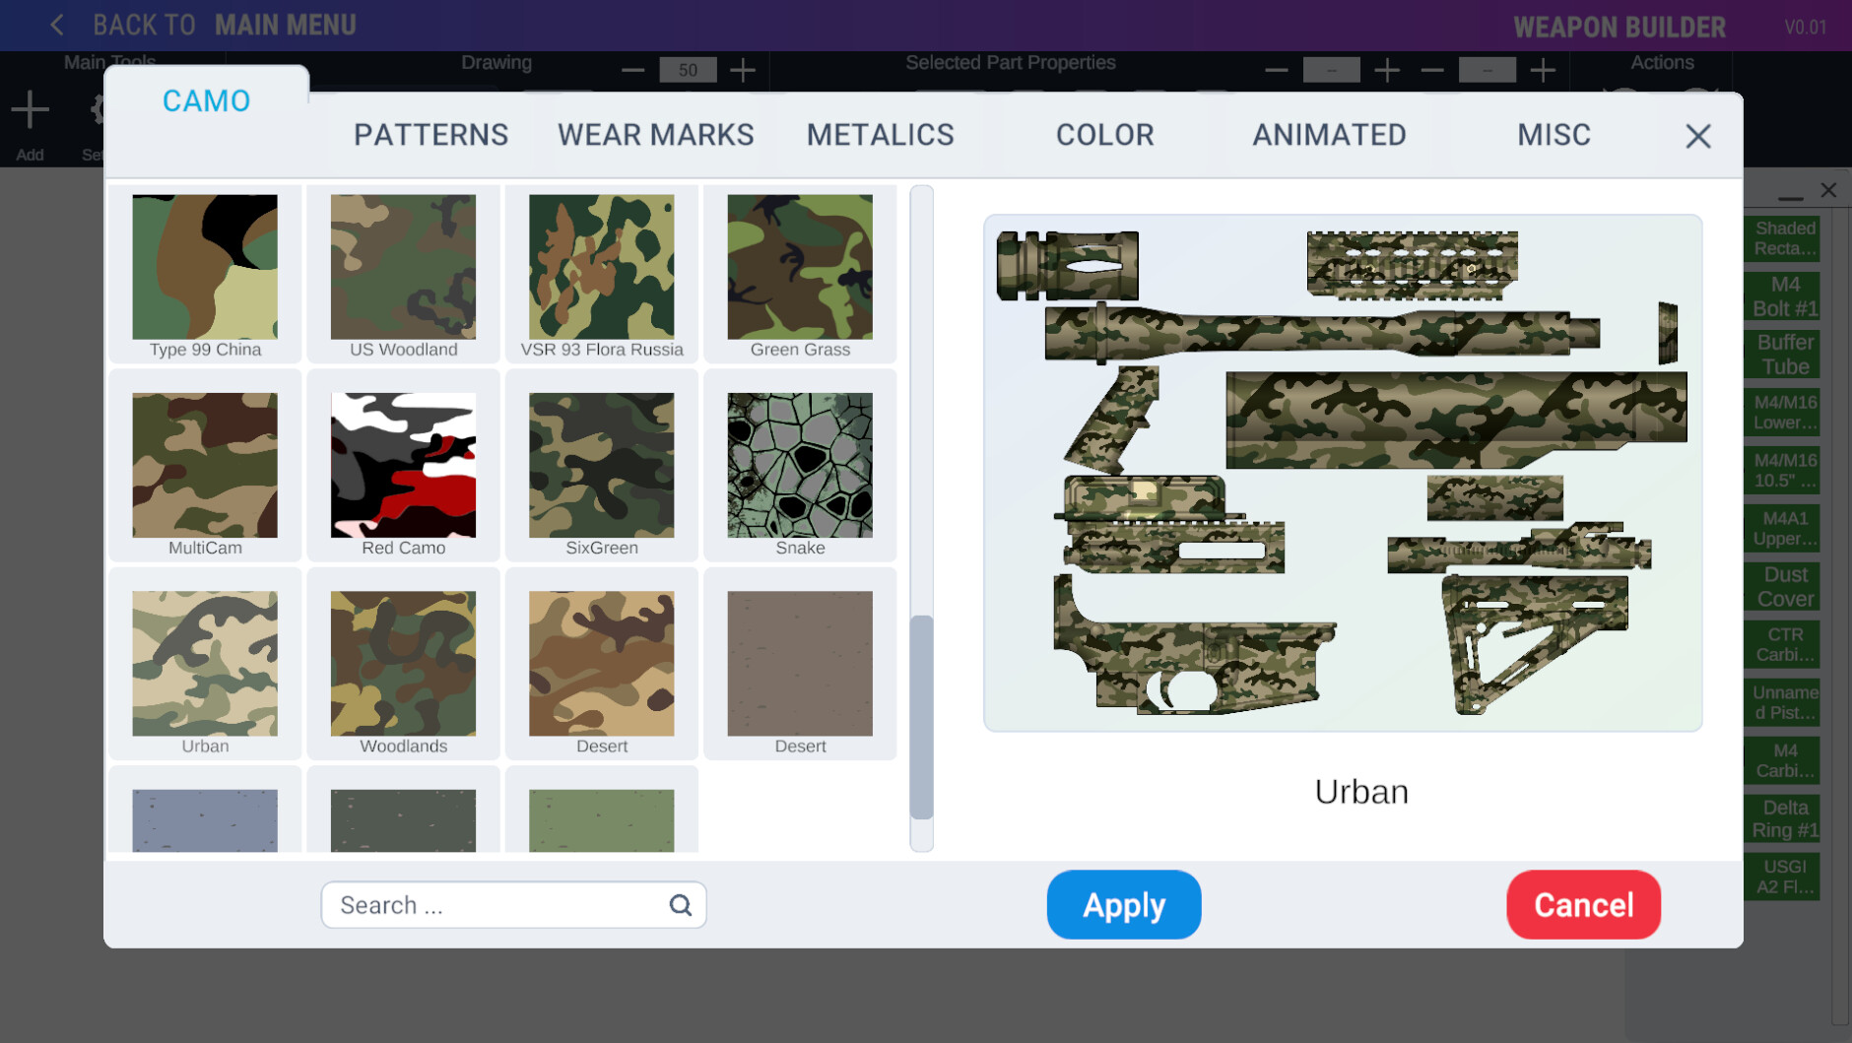
Task: Increase the Drawing size with the plus icon
Action: click(742, 70)
